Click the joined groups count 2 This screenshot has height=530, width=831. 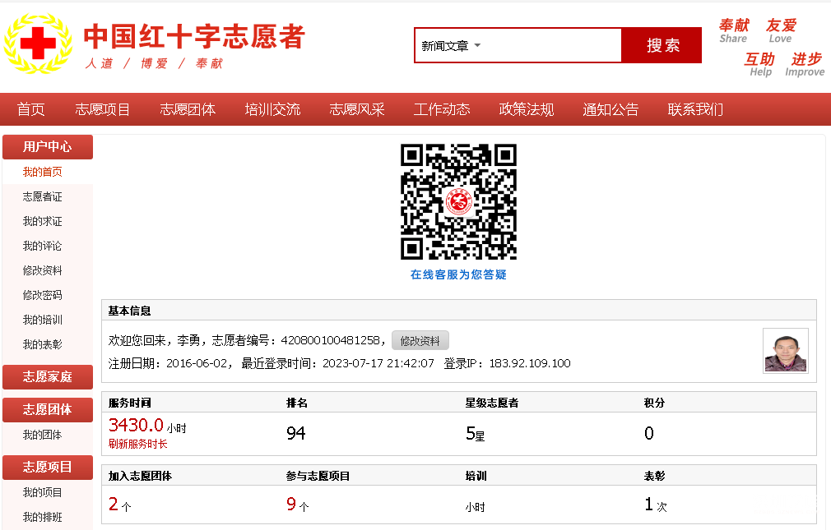coord(114,504)
